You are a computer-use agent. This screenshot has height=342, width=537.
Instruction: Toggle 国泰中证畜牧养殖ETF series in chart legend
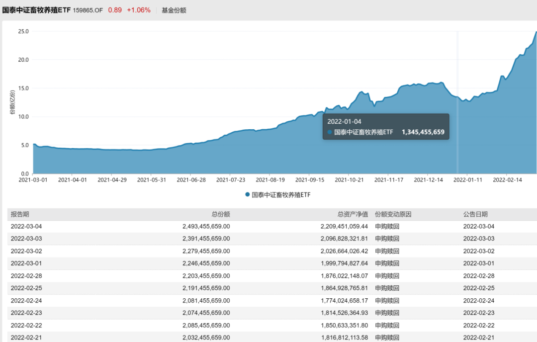pos(278,195)
